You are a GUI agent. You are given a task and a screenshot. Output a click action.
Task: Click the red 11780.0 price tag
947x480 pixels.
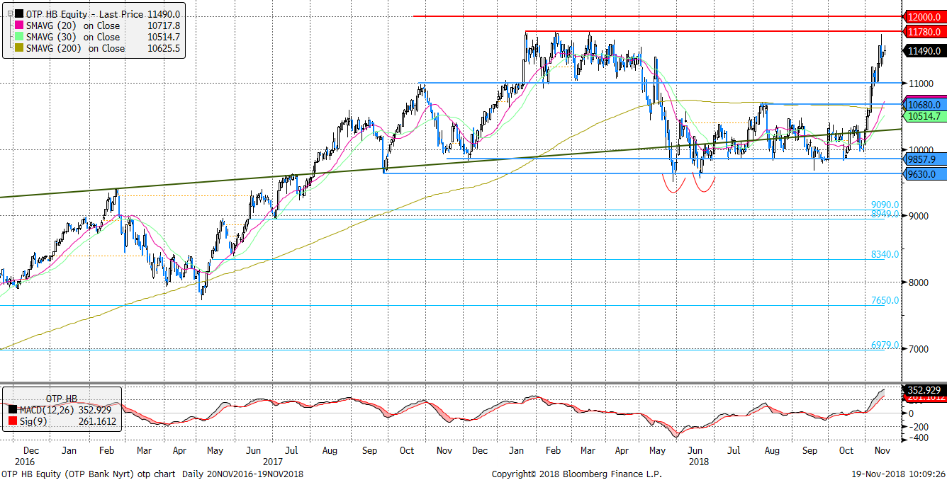tap(924, 31)
